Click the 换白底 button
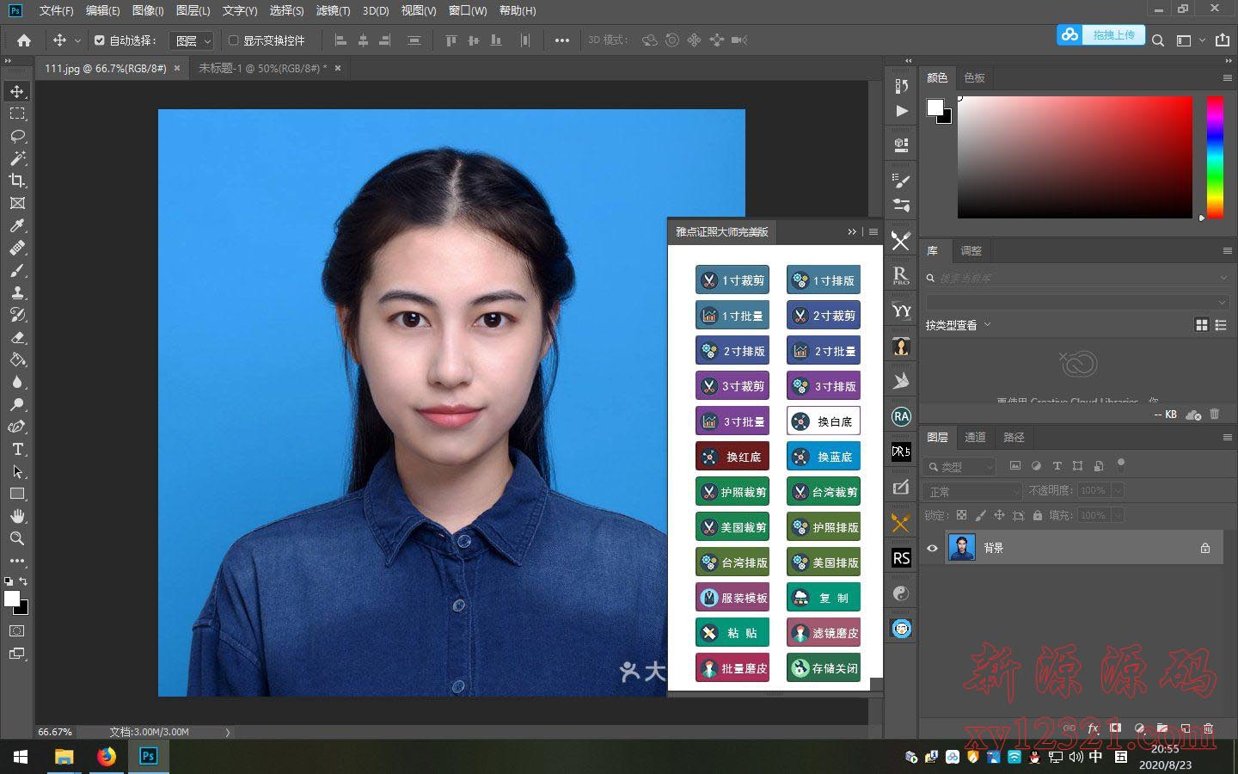The width and height of the screenshot is (1238, 774). tap(824, 421)
